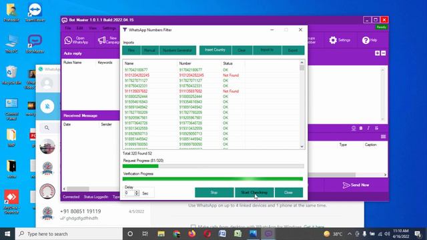
Task: Click the Export button
Action: 293,51
